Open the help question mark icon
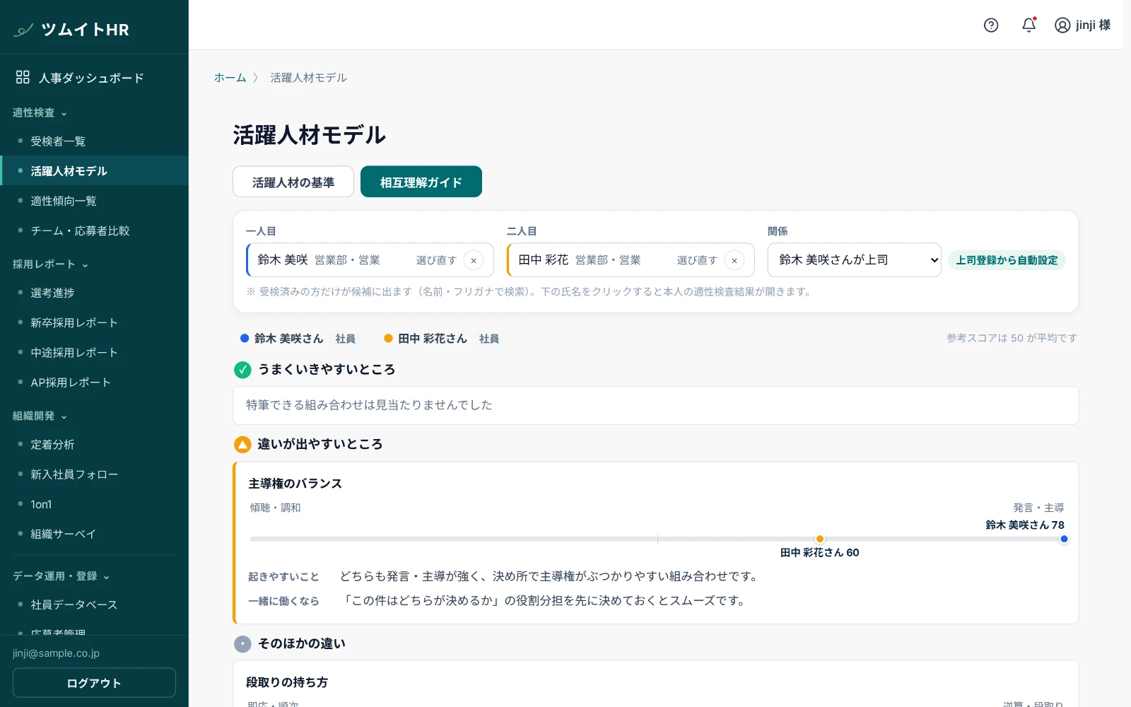 [x=991, y=25]
